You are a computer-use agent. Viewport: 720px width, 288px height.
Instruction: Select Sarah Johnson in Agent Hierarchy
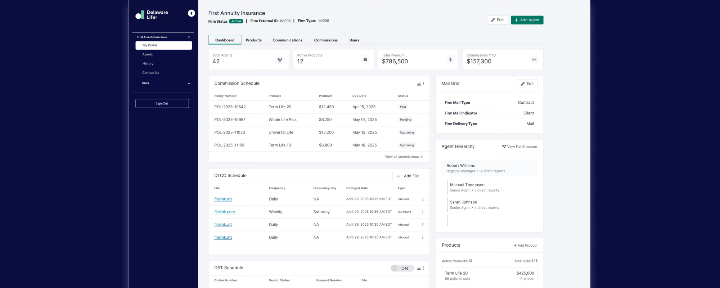tap(464, 202)
